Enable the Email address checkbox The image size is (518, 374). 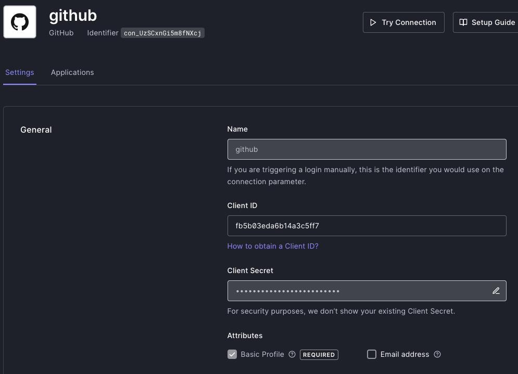(372, 354)
